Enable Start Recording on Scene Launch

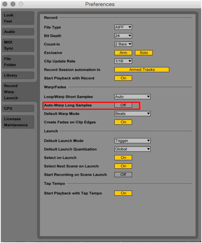[123, 175]
